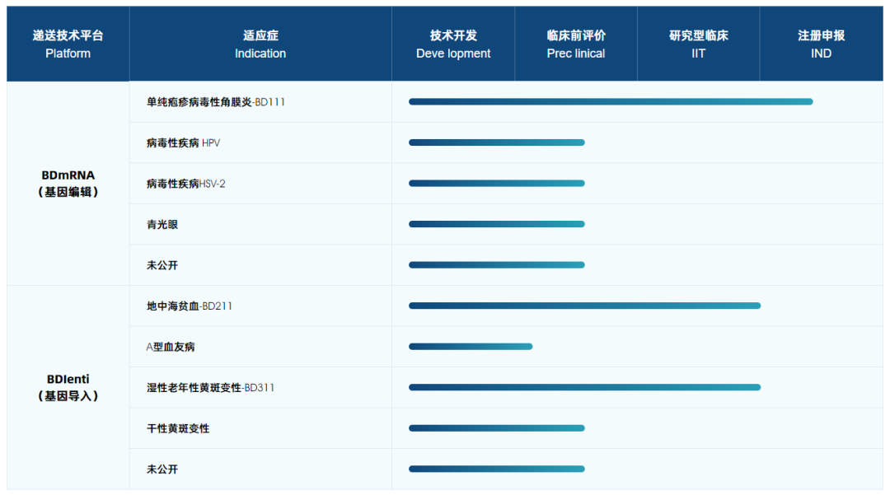Screen dimensions: 890x495
Task: Click the BD311 progress bar
Action: [584, 387]
